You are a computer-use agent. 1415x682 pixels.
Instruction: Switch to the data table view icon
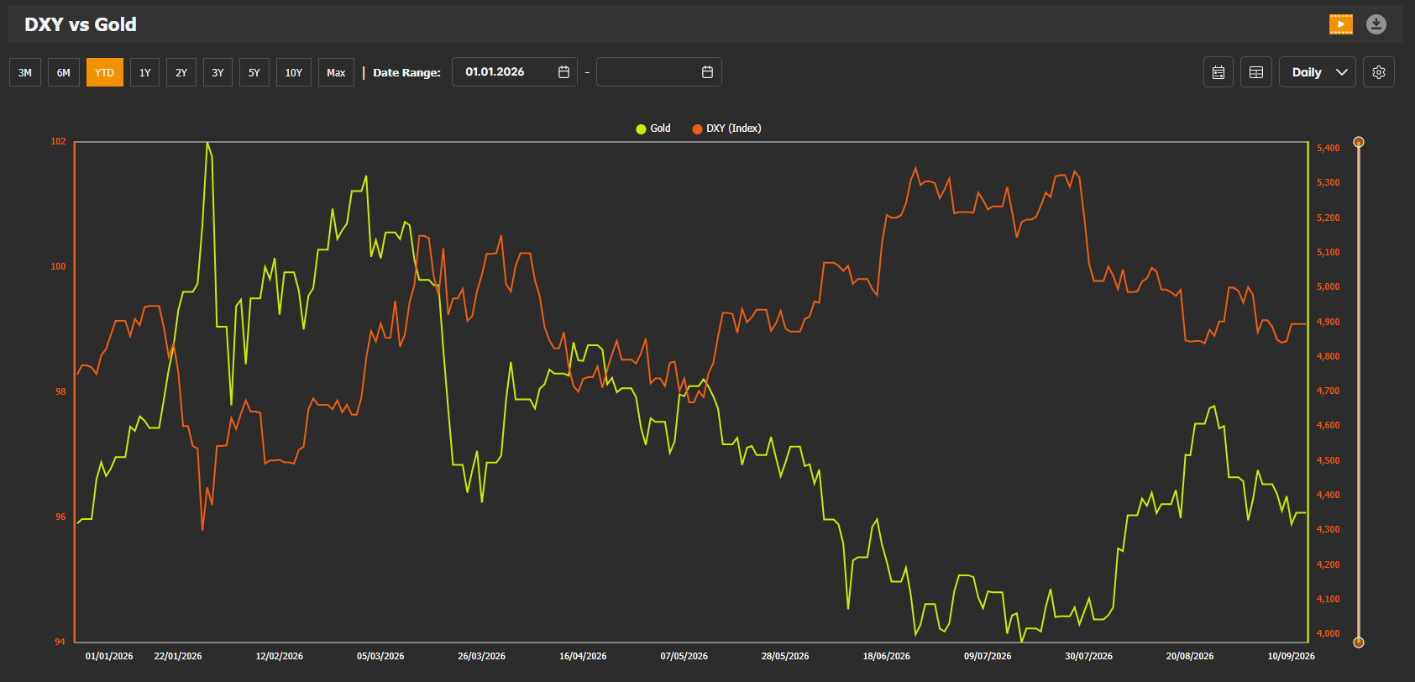tap(1256, 72)
